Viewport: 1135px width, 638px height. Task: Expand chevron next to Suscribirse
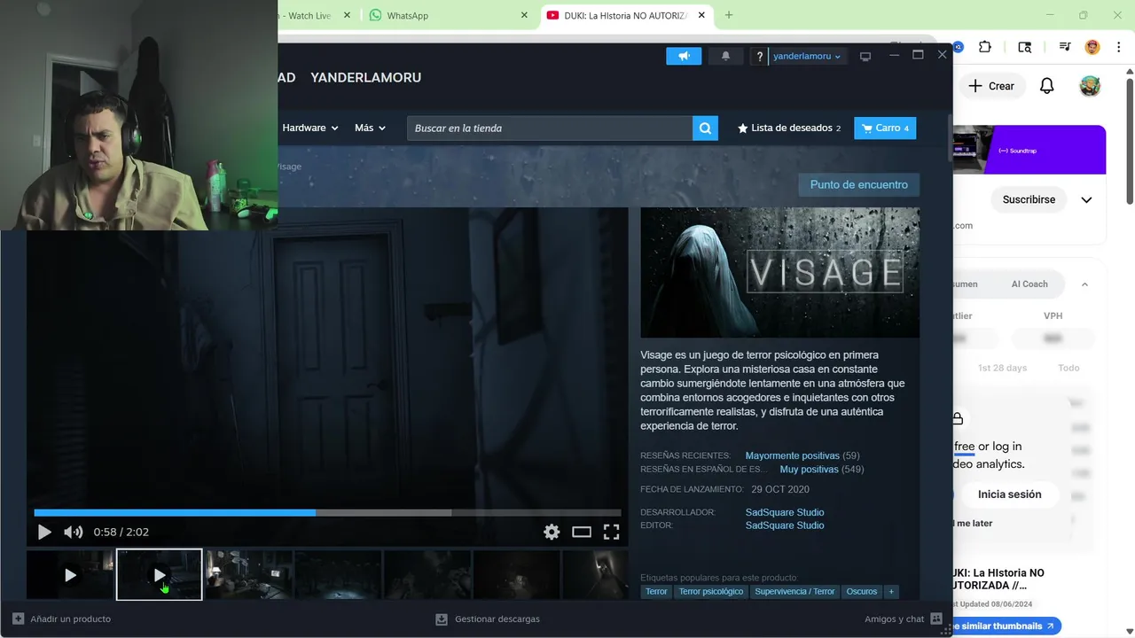pos(1086,199)
